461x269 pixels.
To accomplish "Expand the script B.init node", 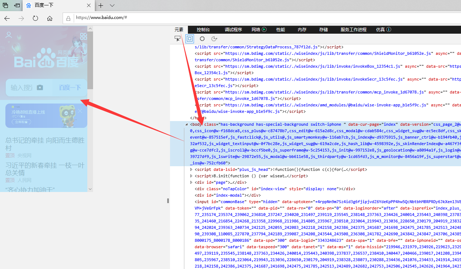I will [191, 176].
